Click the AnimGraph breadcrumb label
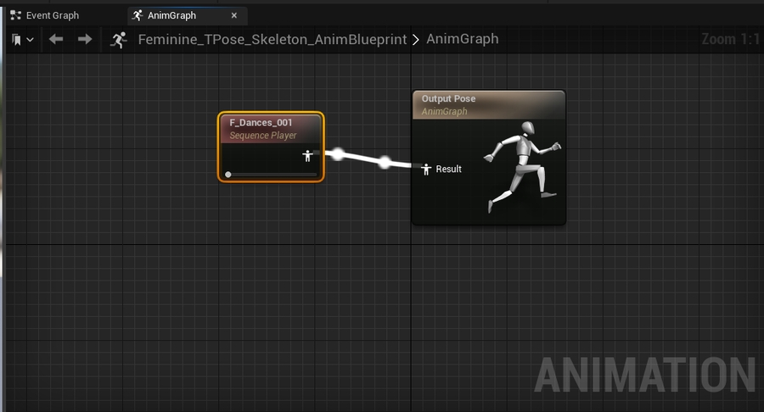The width and height of the screenshot is (764, 412). (x=462, y=39)
